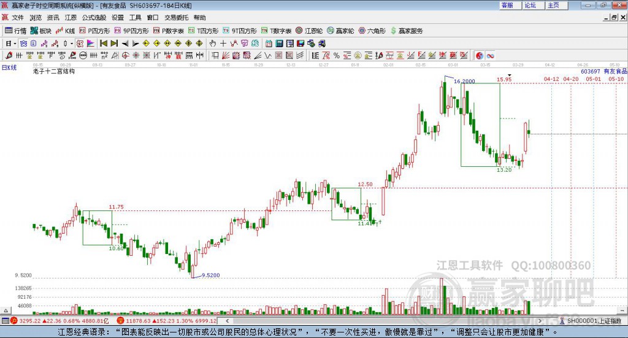Image resolution: width=628 pixels, height=338 pixels.
Task: Click the 客服 customer service button
Action: [x=511, y=5]
